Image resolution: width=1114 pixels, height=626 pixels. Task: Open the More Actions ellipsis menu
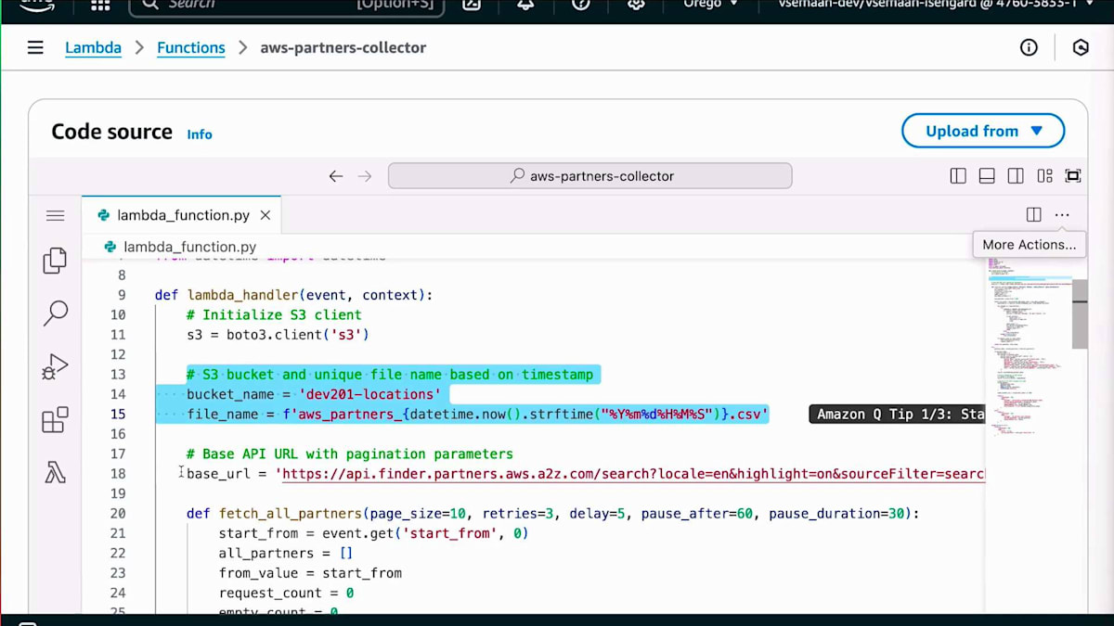tap(1062, 215)
